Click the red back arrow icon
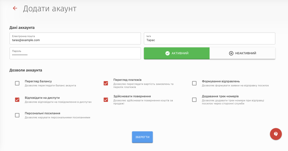The width and height of the screenshot is (288, 151). tap(15, 8)
